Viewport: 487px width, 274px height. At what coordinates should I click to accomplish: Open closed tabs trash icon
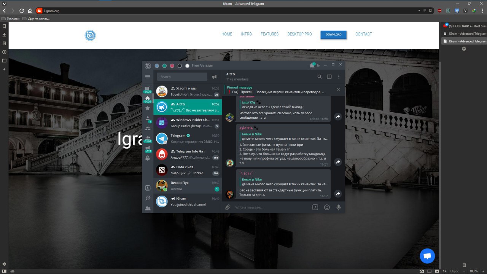pos(464,264)
